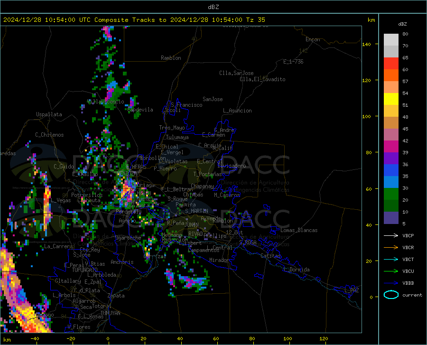Viewport: 427px width, 345px height.
Task: Click the dBZ label above the color scale
Action: point(402,24)
